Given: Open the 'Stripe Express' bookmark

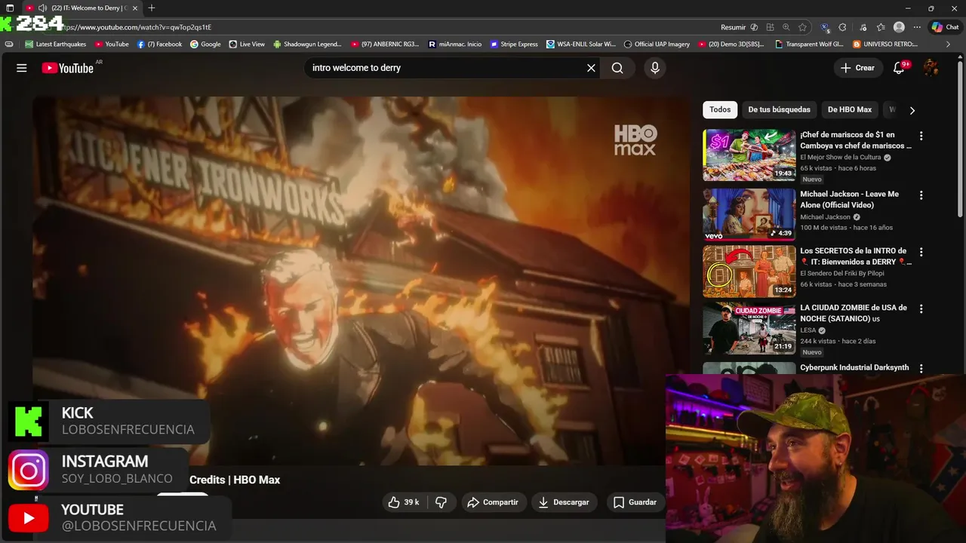Looking at the screenshot, I should pos(514,44).
